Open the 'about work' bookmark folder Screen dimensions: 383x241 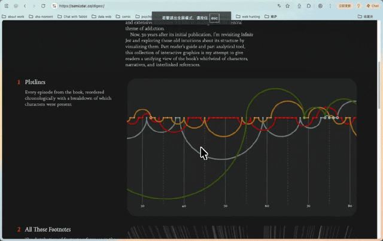pos(13,16)
